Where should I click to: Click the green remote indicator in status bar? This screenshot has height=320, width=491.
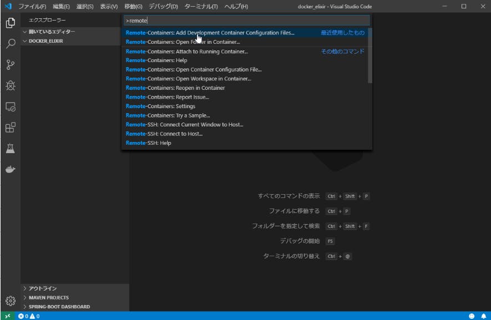coord(8,316)
